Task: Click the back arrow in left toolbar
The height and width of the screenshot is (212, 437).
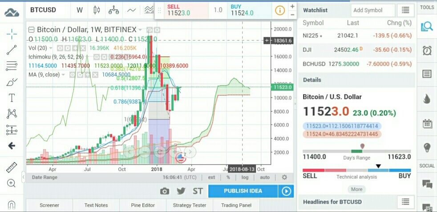Action: pyautogui.click(x=12, y=145)
